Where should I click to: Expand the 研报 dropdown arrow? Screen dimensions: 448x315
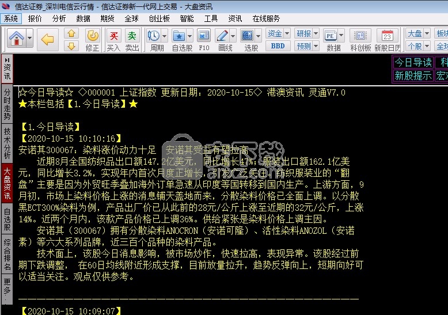coord(316,33)
